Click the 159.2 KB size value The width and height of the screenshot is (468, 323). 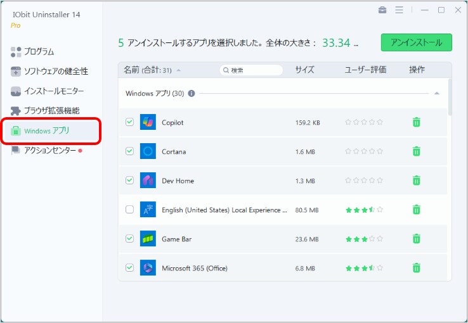point(308,123)
